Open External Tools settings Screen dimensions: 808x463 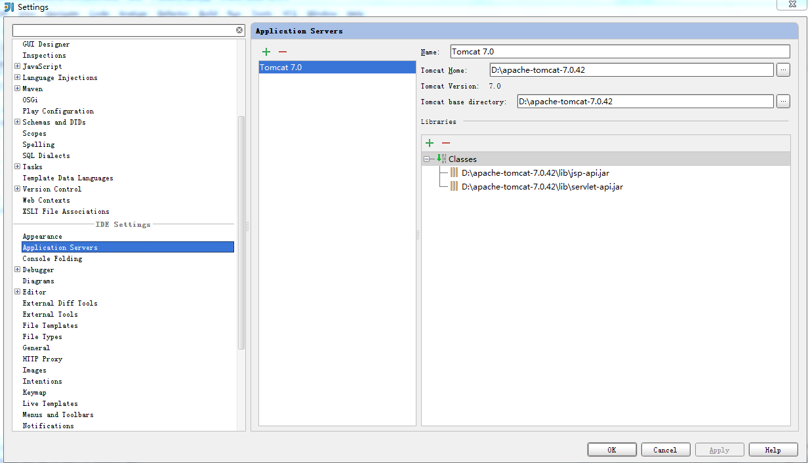click(x=50, y=314)
